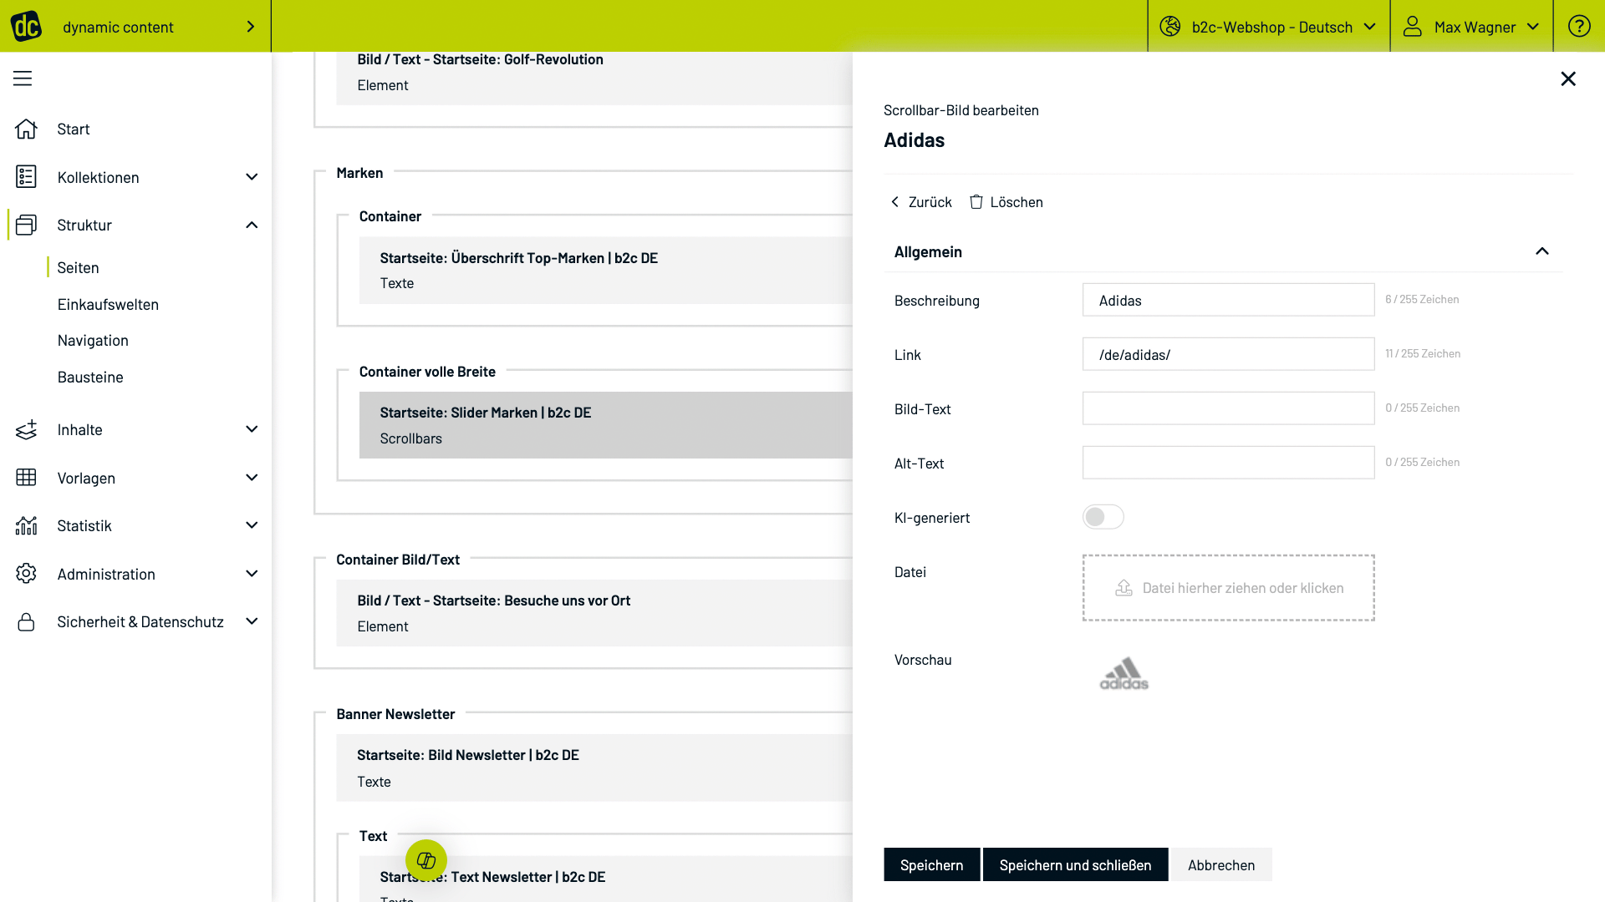
Task: Open Bausteine in the sidebar
Action: click(90, 378)
